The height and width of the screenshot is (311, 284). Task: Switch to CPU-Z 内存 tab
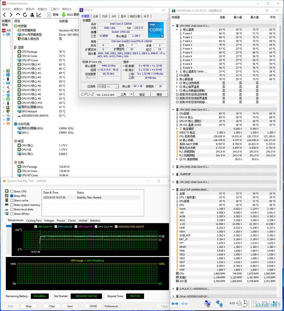point(105,16)
